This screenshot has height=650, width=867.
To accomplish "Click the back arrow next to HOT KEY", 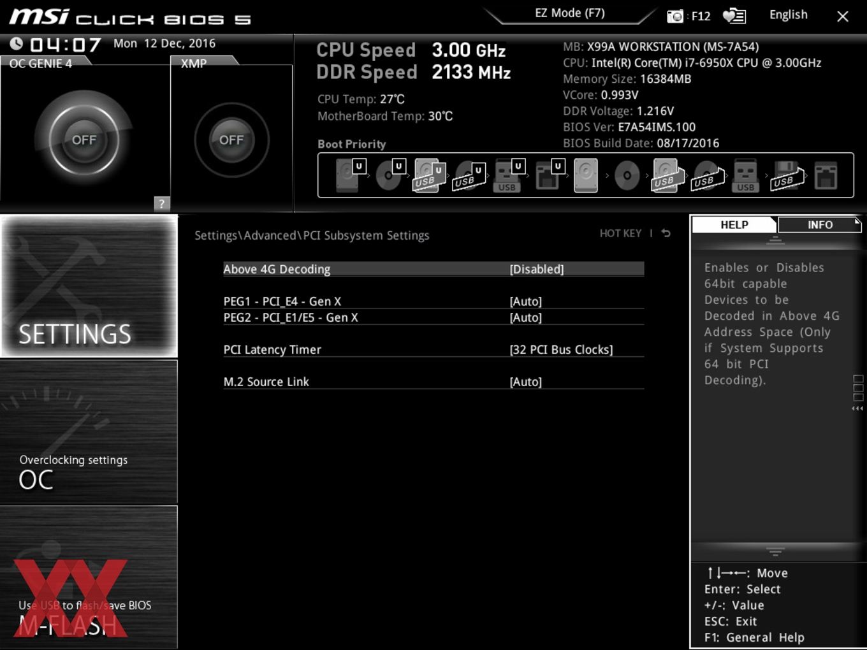I will [666, 233].
